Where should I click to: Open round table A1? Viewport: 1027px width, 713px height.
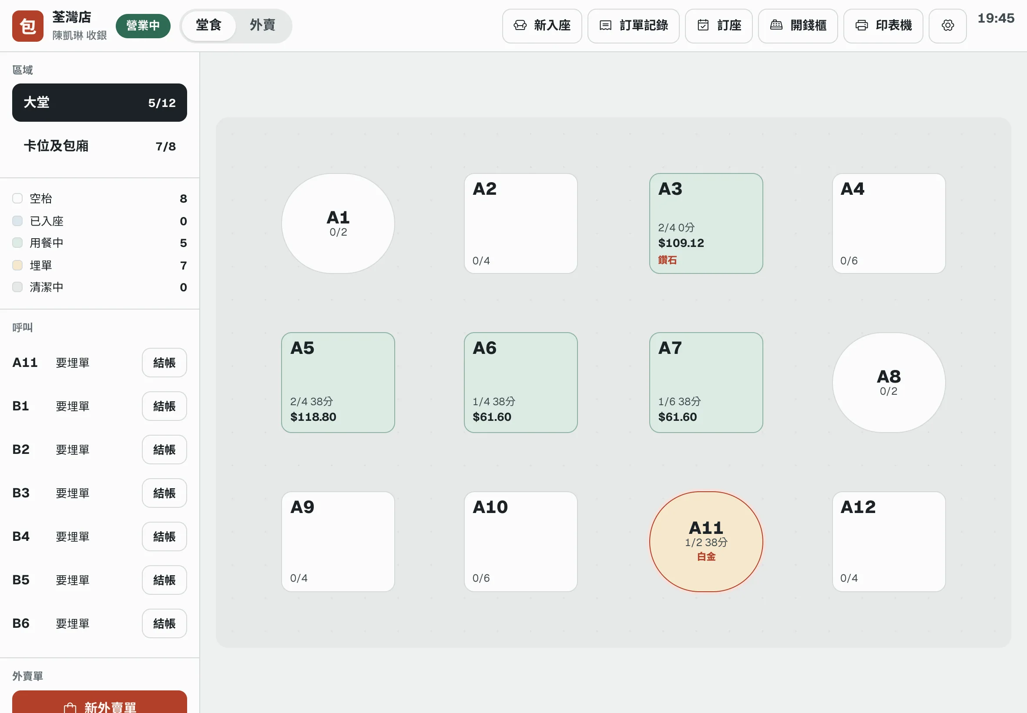(x=338, y=223)
